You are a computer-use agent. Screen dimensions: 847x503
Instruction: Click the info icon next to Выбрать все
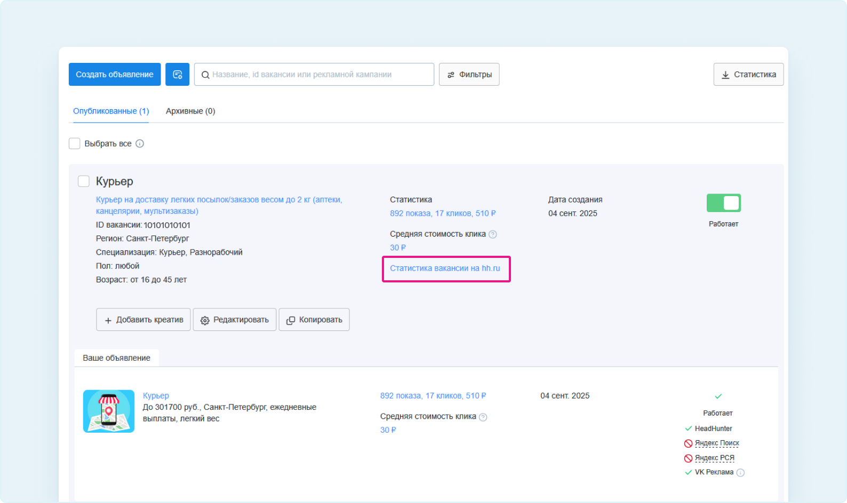pos(140,144)
